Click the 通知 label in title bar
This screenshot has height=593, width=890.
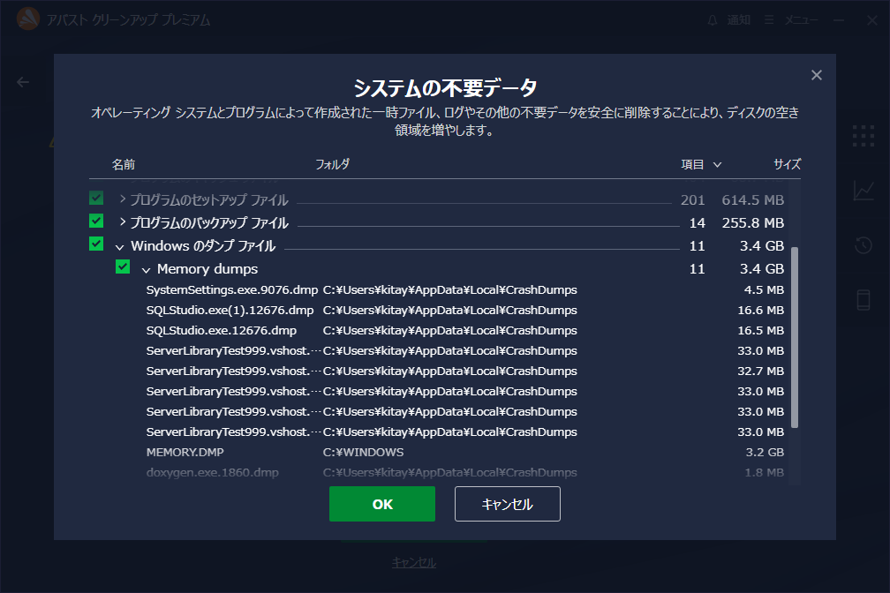(x=738, y=20)
